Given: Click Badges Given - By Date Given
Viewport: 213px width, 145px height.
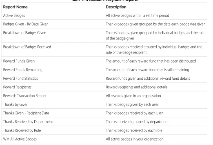Looking at the screenshot, I should [x=26, y=24].
